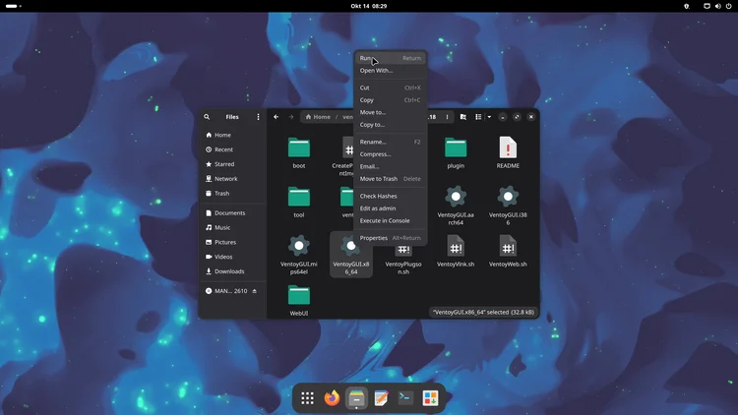Select the VentoyGUI.x86_64 file
This screenshot has height=415, width=738.
(x=351, y=255)
